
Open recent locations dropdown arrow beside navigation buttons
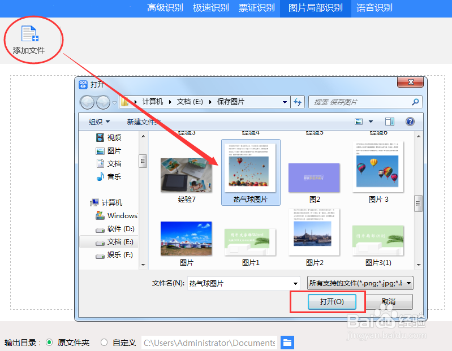pos(114,102)
